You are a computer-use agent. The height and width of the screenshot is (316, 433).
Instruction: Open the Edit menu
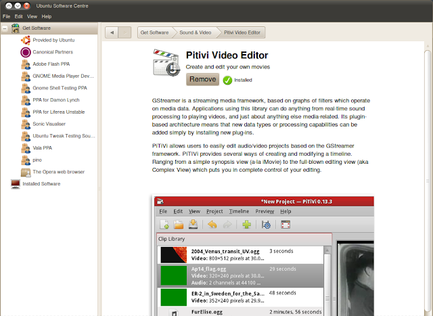pos(18,16)
